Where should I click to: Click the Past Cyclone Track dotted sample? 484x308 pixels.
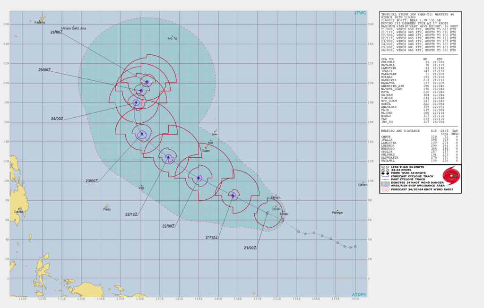point(385,180)
